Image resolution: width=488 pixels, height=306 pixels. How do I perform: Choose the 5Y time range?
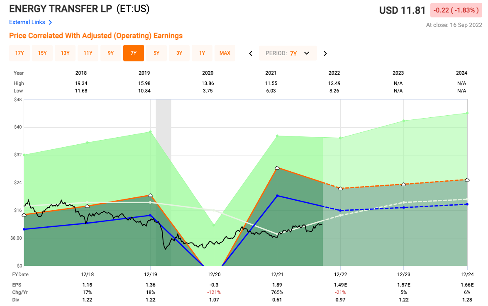point(156,53)
